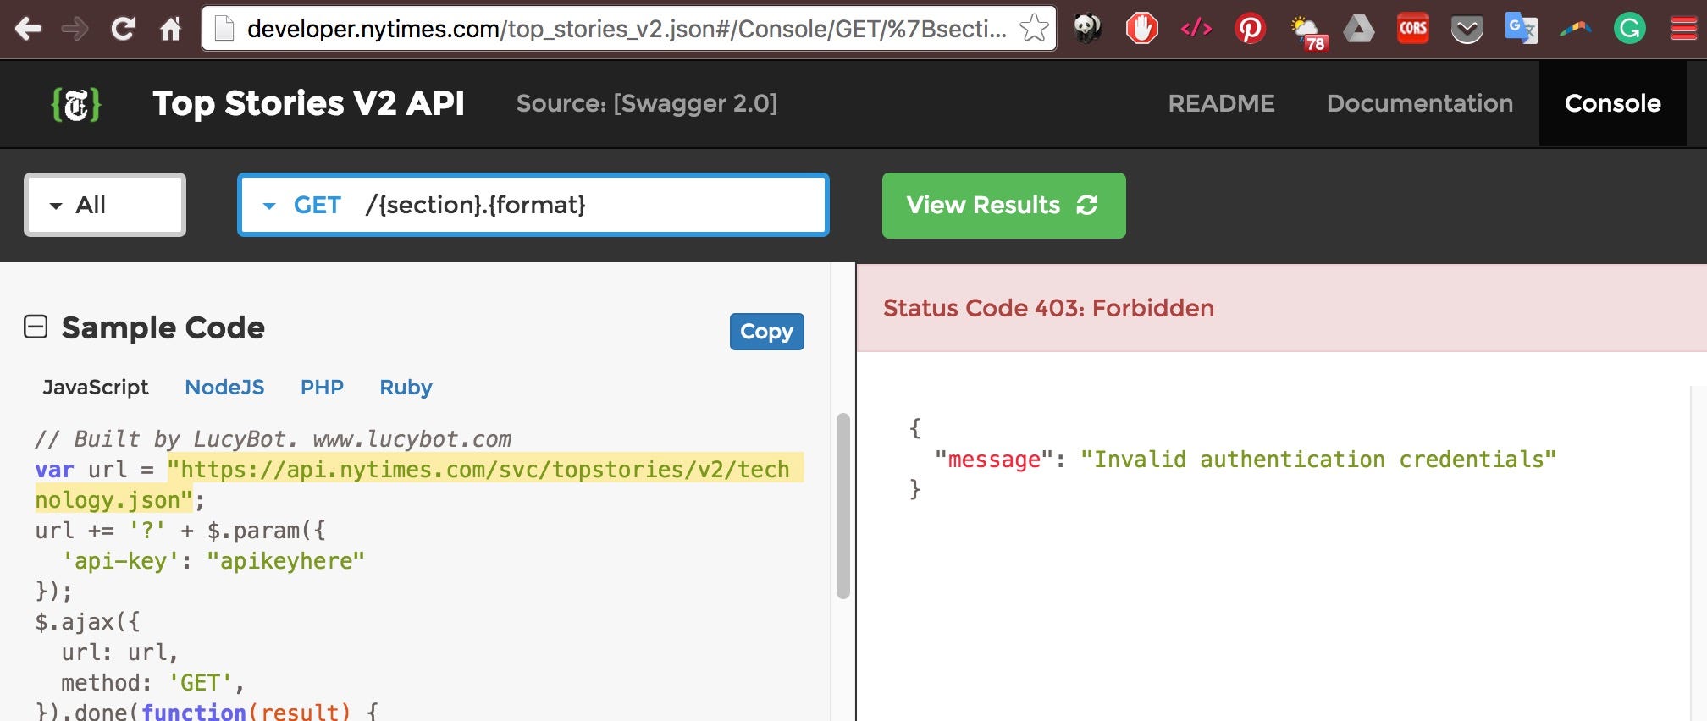The height and width of the screenshot is (721, 1707).
Task: Switch to the NodeJS code tab
Action: tap(224, 388)
